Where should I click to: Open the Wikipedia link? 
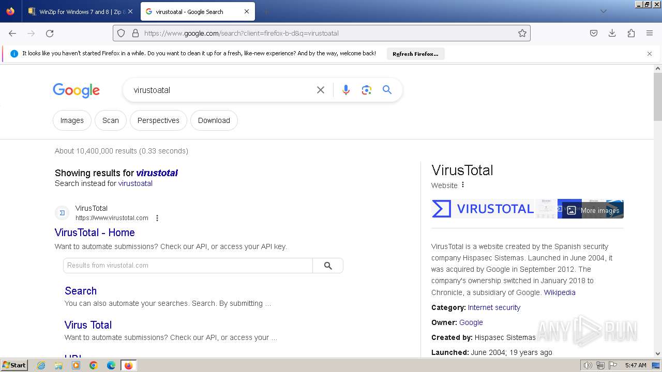coord(560,292)
